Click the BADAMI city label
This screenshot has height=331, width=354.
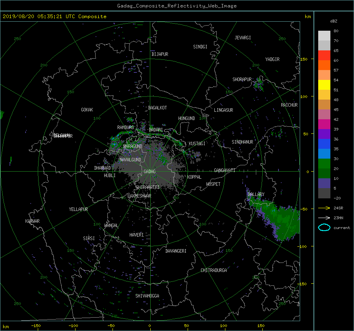pyautogui.click(x=156, y=130)
